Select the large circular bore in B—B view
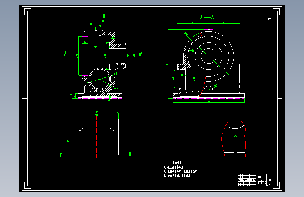This screenshot has width=304, height=197. 100,79
